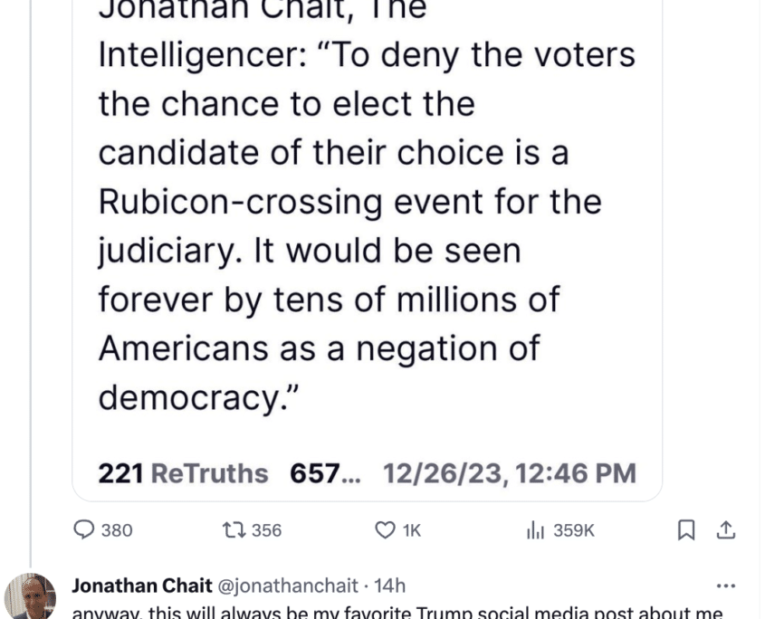Viewport: 765px width, 619px height.
Task: Click the Jonathan Chait display name
Action: 142,586
